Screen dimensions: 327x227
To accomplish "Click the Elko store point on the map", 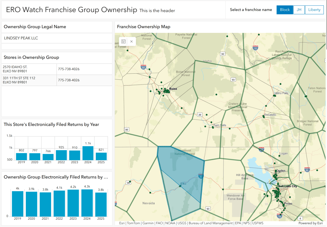I will click(x=180, y=186).
